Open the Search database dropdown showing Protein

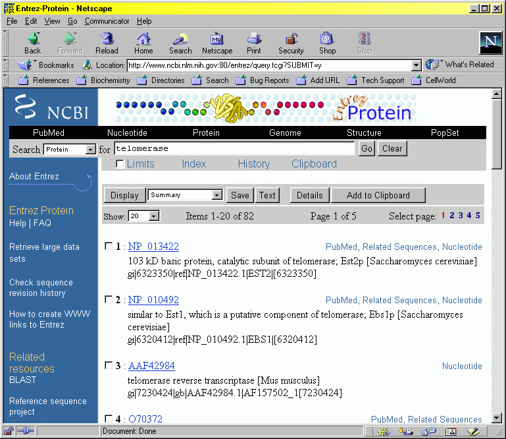tap(69, 150)
